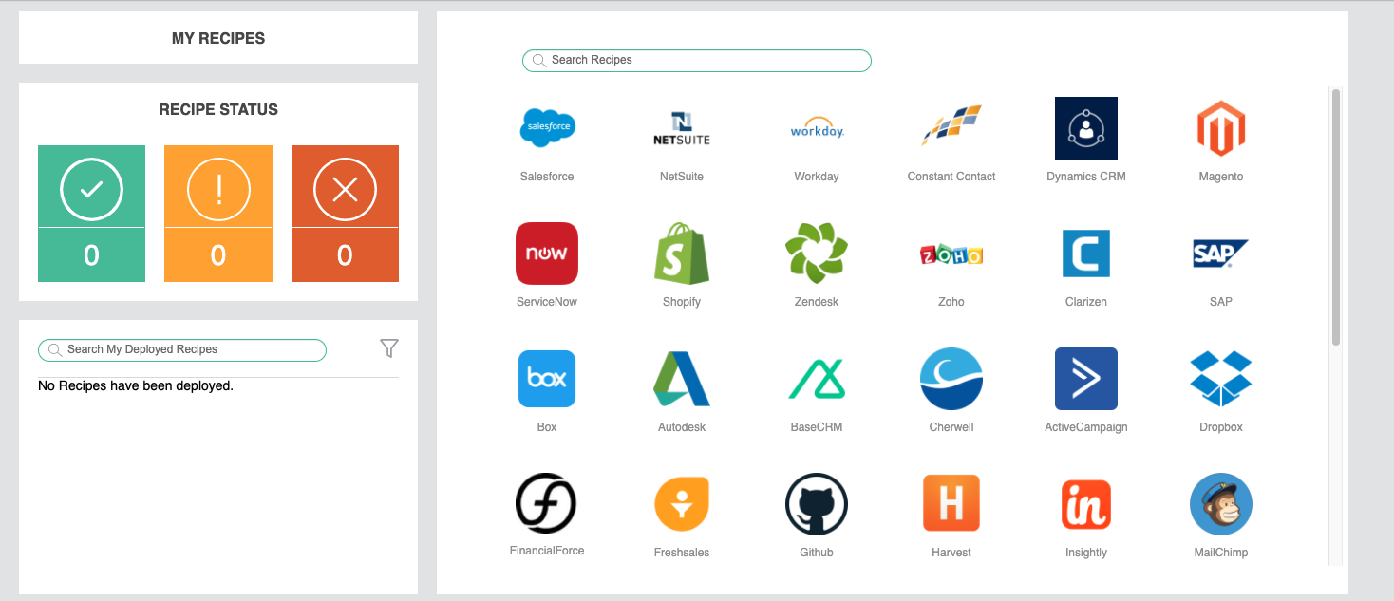Click the Github connector
Image resolution: width=1394 pixels, height=601 pixels.
[x=816, y=503]
